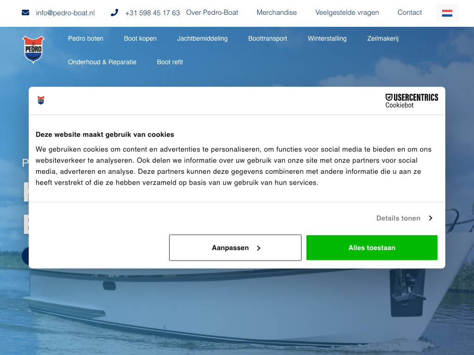Open the Zeilmakerij menu item
The image size is (474, 355).
(383, 38)
